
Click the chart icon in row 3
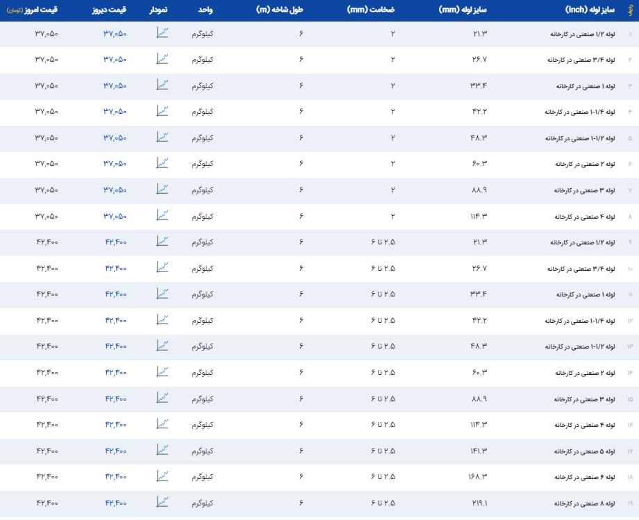163,85
